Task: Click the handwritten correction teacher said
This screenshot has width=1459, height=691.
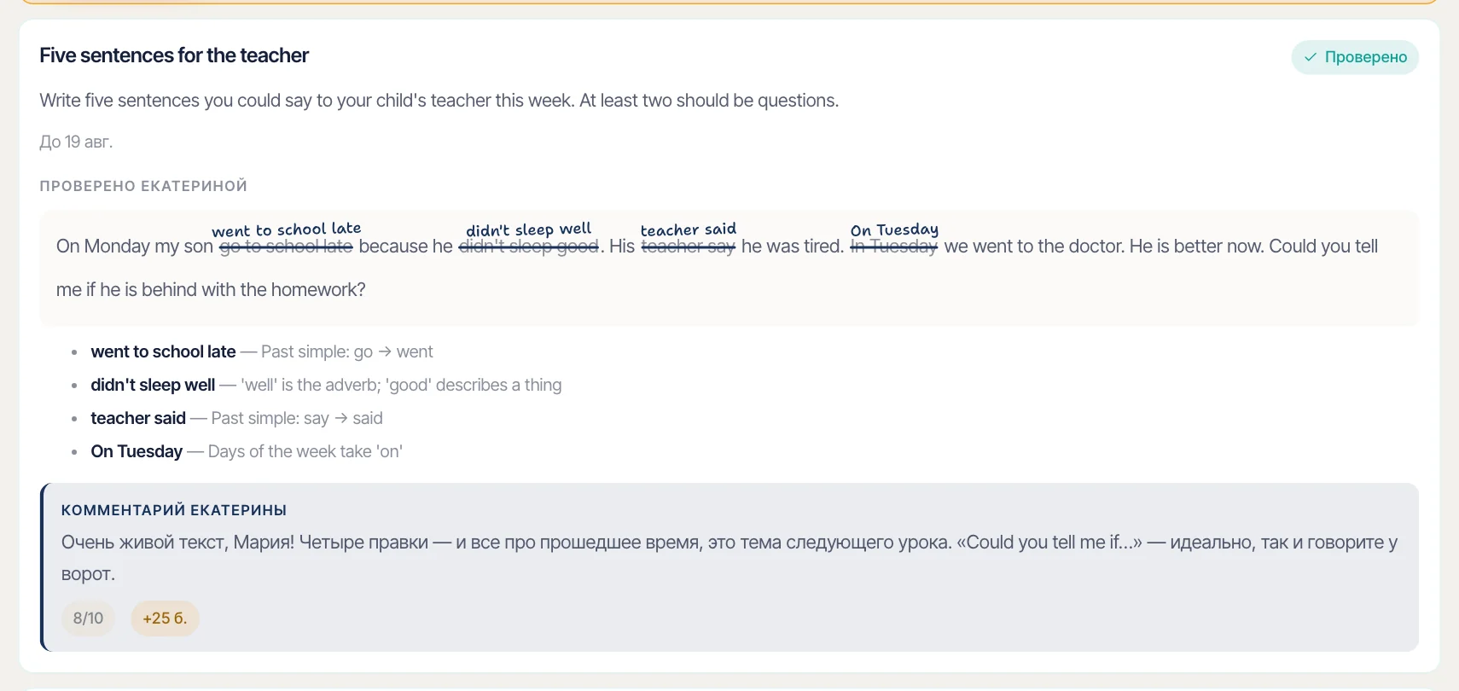Action: 689,229
